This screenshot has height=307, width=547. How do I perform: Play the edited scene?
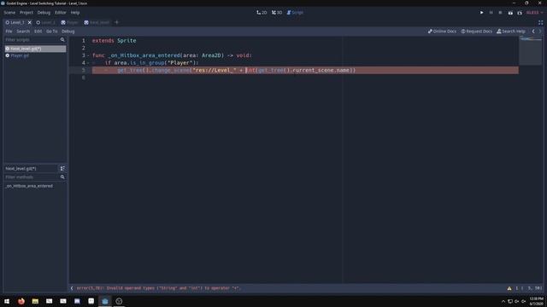coord(510,13)
